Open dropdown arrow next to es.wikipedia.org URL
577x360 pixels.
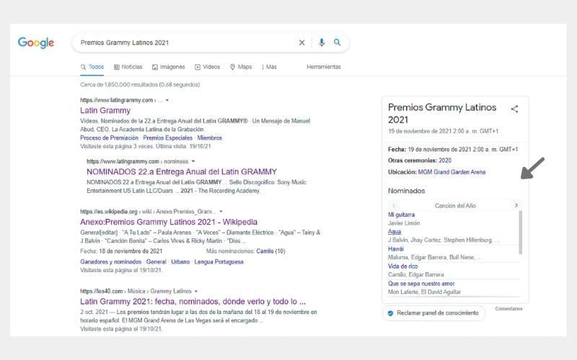coord(221,212)
